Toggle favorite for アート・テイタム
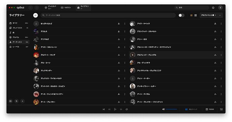232x122 pixels. tap(215, 94)
